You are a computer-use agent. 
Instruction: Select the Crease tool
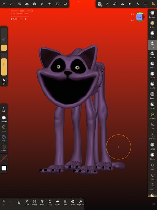152,75
